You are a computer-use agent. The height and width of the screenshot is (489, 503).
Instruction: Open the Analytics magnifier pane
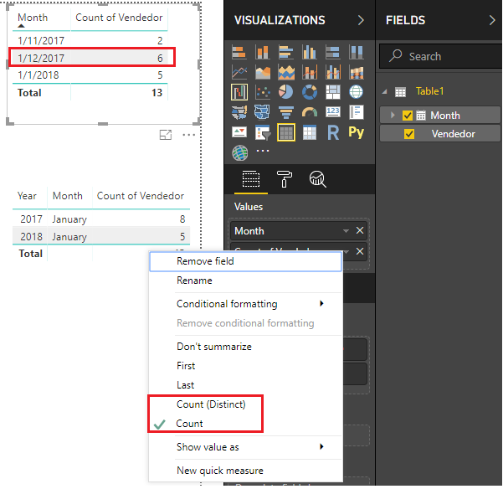[318, 178]
